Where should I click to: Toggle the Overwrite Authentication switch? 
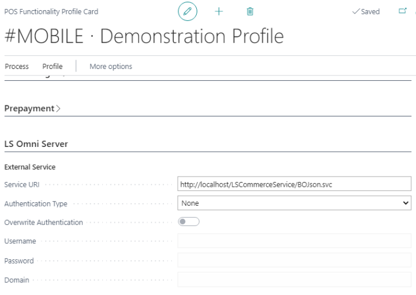pyautogui.click(x=188, y=222)
